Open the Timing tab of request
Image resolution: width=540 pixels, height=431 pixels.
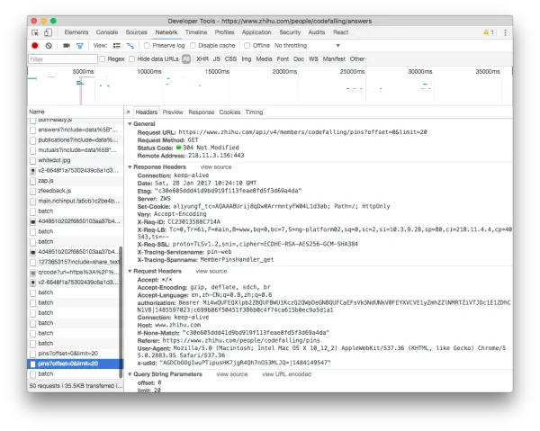[254, 112]
